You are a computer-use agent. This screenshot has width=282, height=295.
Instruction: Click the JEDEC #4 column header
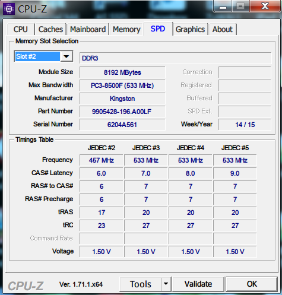(191, 148)
